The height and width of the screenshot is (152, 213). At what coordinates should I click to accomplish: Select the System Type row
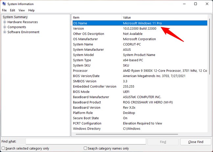(x=140, y=60)
